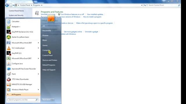Click the YTD Video Downloader icon
This screenshot has width=186, height=104.
(x=9, y=79)
